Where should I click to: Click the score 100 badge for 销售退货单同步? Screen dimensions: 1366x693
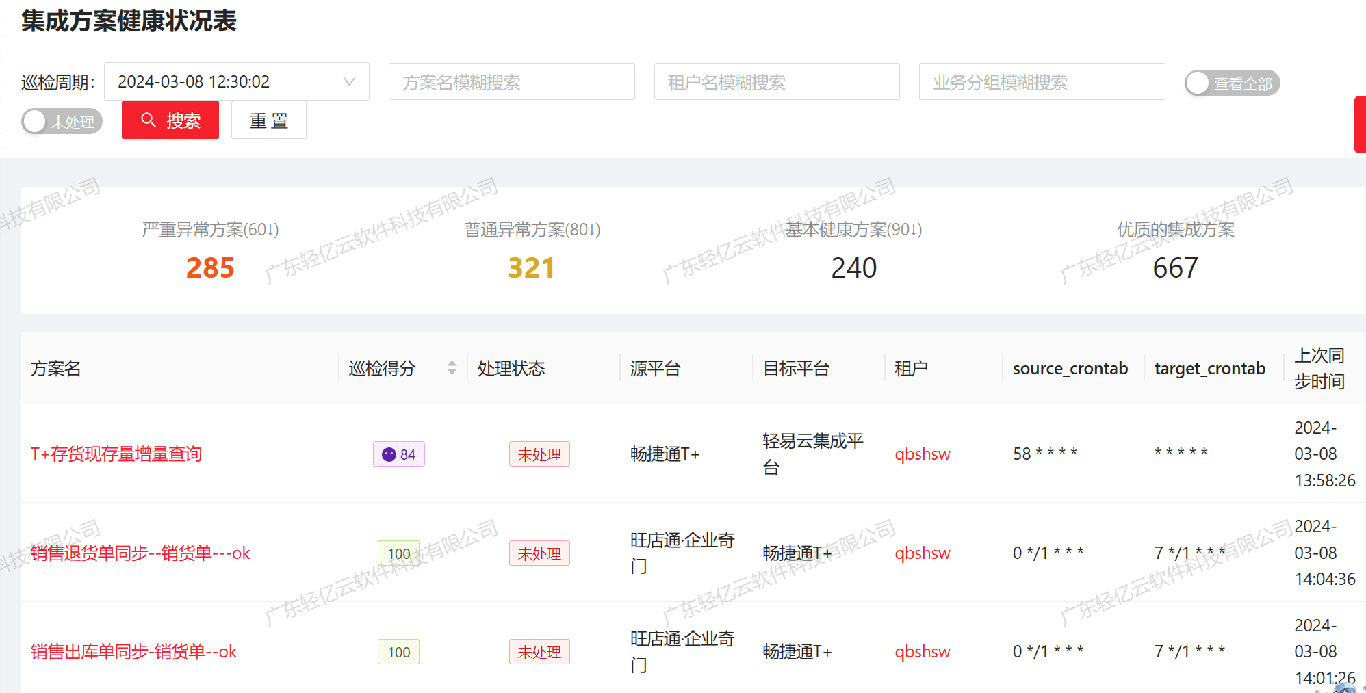(399, 553)
